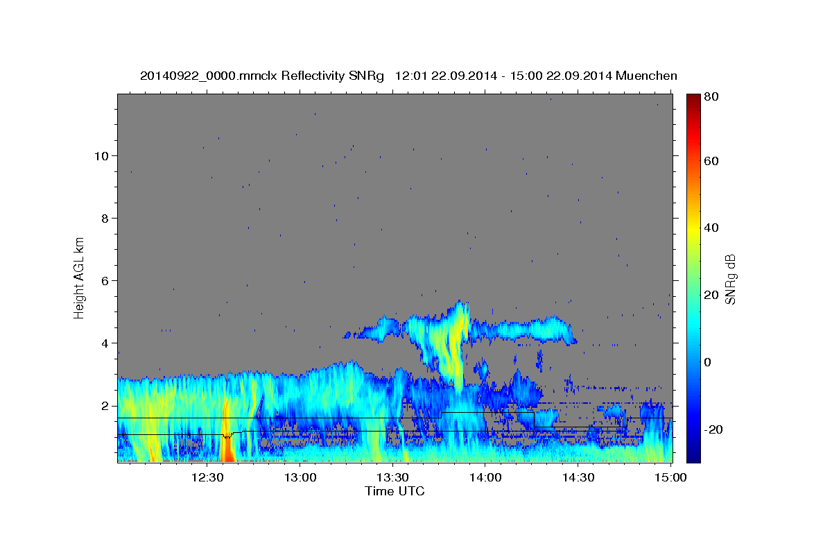Click the 'Time UTC' axis label
832x555 pixels.
pyautogui.click(x=395, y=491)
